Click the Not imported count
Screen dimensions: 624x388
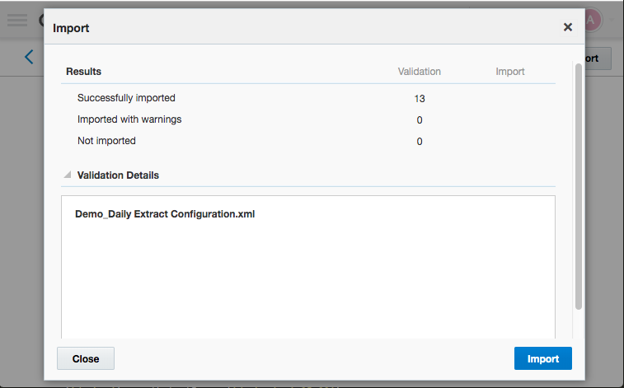pyautogui.click(x=420, y=142)
